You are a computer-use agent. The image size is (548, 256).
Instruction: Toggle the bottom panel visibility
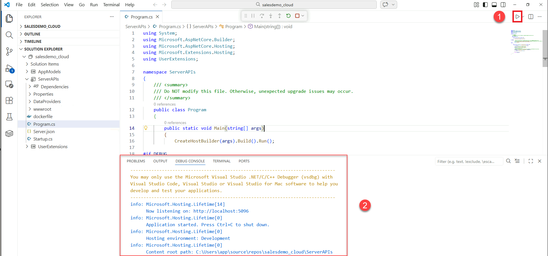pos(494,5)
